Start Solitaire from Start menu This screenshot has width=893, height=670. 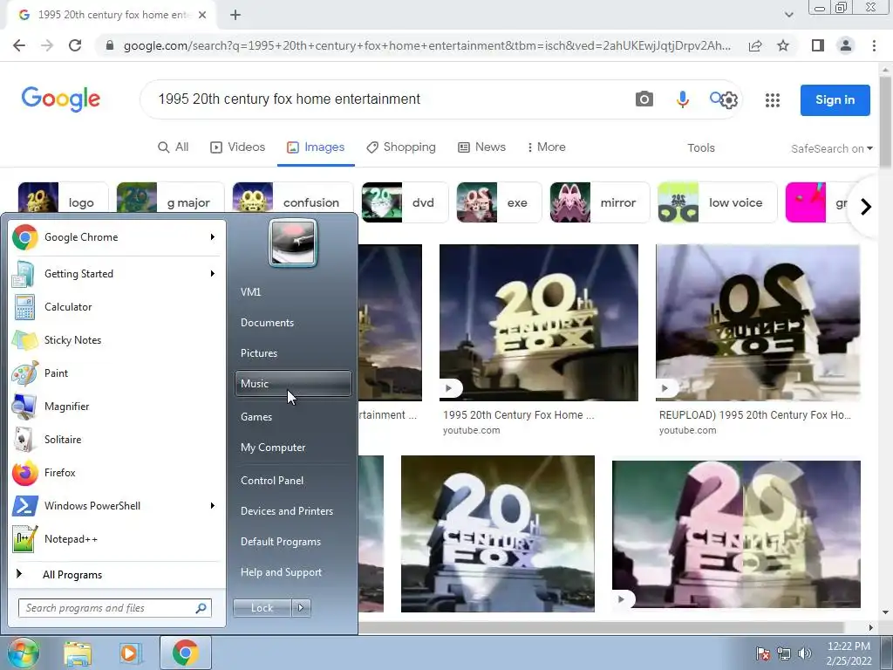coord(117,440)
